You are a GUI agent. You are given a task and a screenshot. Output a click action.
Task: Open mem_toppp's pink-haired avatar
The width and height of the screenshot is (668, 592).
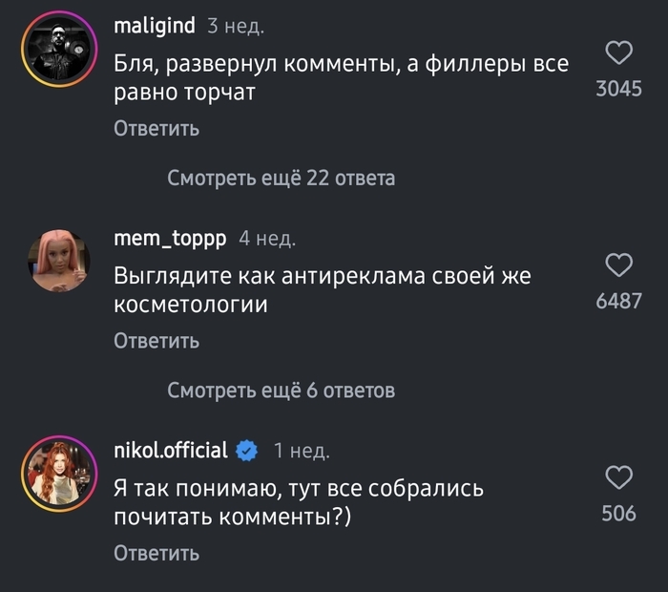pos(60,261)
